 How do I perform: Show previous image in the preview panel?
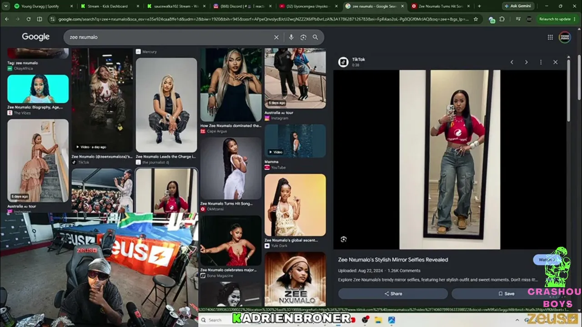coord(512,62)
